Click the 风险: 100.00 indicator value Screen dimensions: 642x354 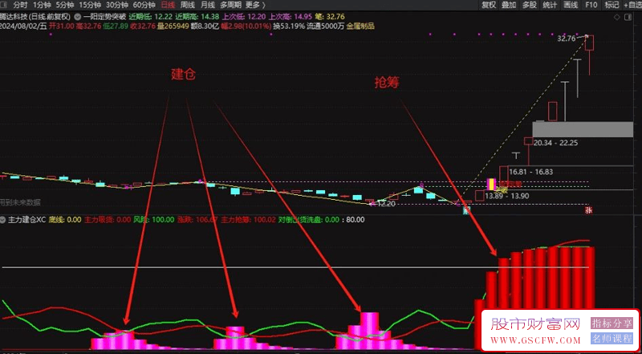point(154,220)
